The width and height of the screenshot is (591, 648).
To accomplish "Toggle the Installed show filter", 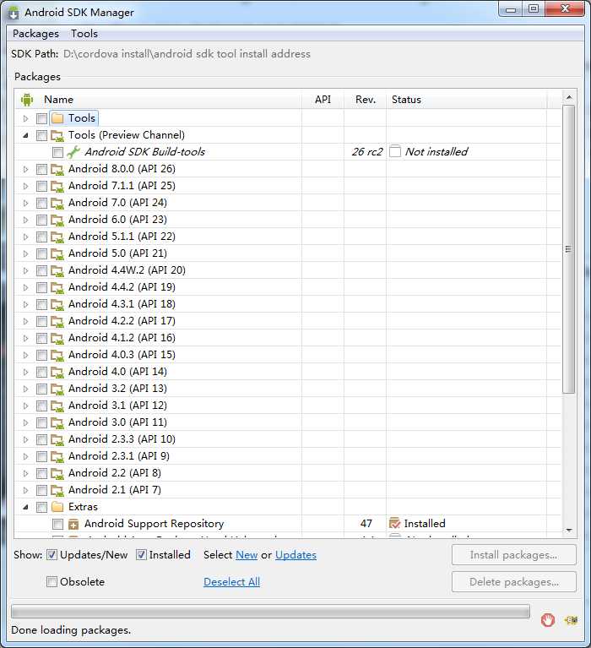I will [x=141, y=554].
